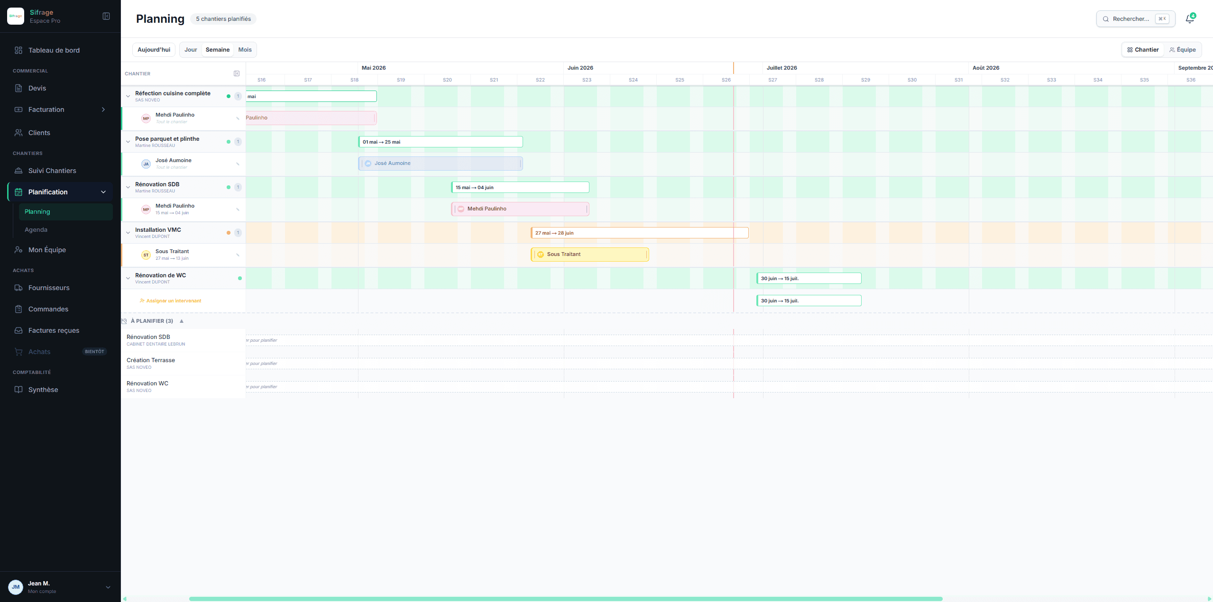Collapse the Rénovation de WC row
Screen dimensions: 1213x602
coord(128,278)
